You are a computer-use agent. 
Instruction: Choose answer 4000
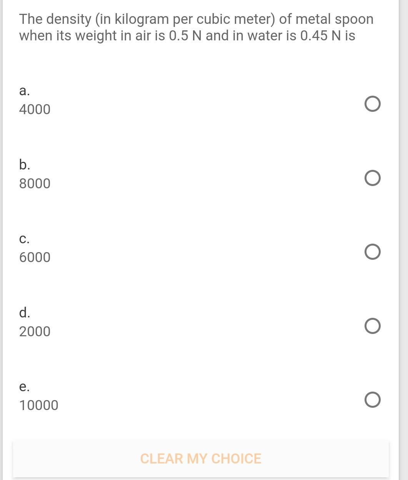pyautogui.click(x=35, y=109)
